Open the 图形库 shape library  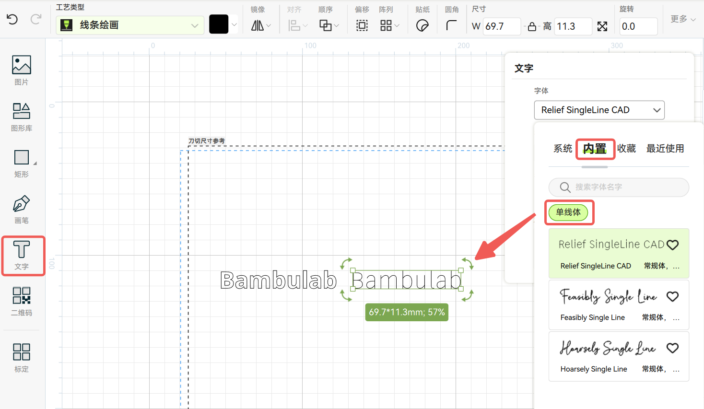[x=22, y=117]
